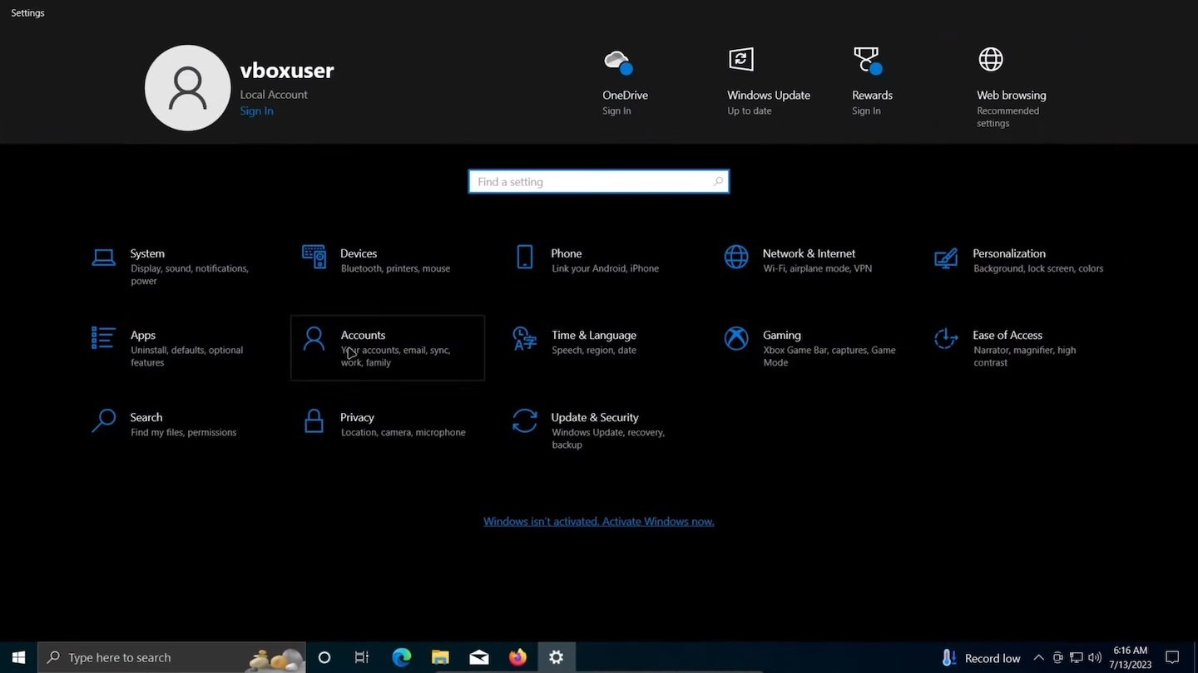This screenshot has width=1198, height=673.
Task: Open Time & Language settings title
Action: coord(594,335)
